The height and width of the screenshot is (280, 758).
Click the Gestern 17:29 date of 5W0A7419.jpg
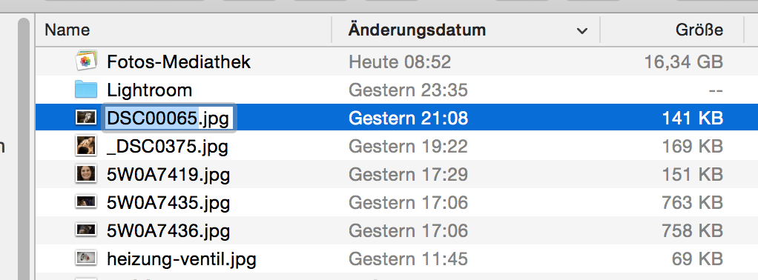[x=408, y=174]
